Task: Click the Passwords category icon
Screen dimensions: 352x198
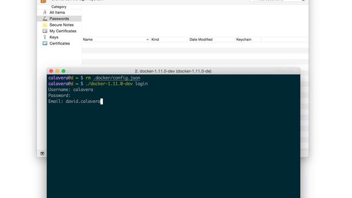Action: click(45, 19)
